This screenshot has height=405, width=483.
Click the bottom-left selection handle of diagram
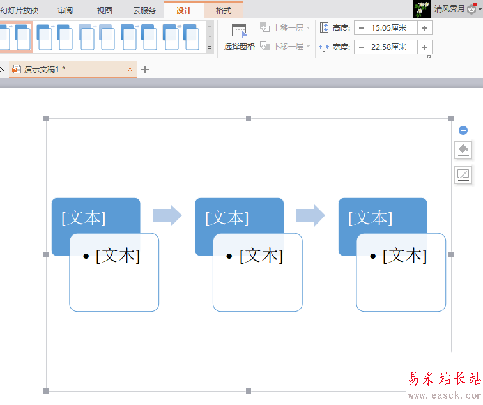pos(46,391)
